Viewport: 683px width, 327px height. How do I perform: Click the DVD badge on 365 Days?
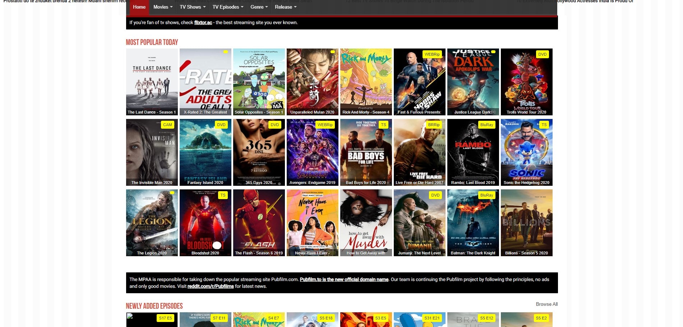click(275, 125)
